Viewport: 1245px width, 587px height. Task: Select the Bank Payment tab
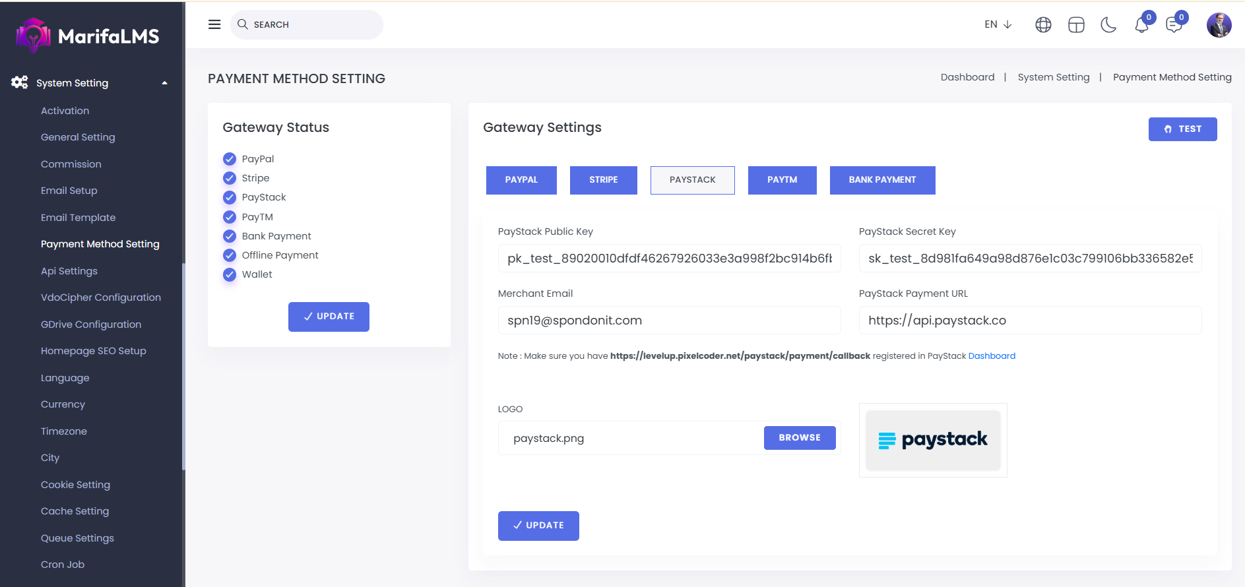(882, 180)
